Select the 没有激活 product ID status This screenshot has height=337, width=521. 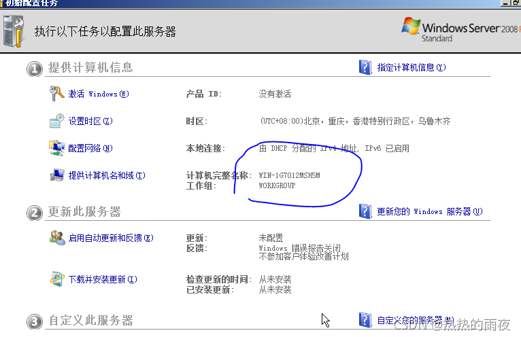275,94
